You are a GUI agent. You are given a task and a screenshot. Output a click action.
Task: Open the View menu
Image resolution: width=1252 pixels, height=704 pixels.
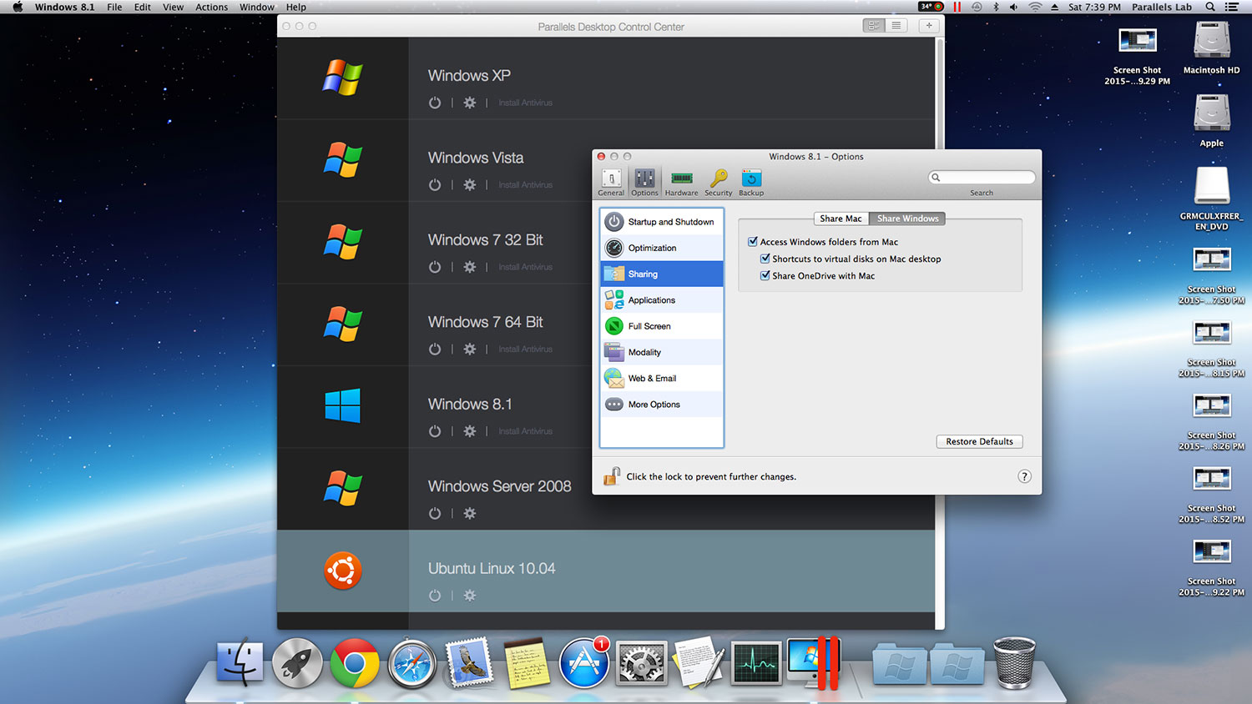point(173,7)
